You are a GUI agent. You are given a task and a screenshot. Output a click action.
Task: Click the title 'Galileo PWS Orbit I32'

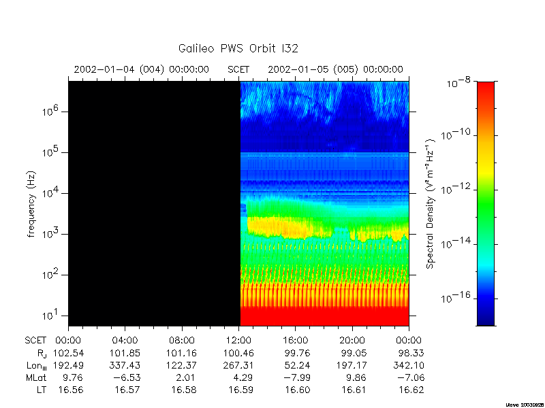pos(238,48)
